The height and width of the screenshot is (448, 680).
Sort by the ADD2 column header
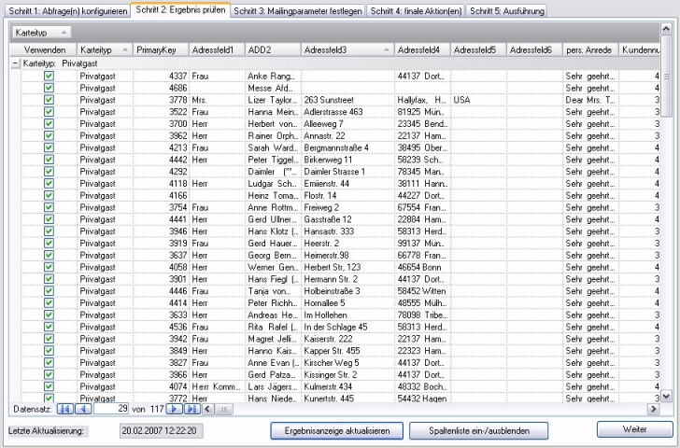tap(273, 49)
